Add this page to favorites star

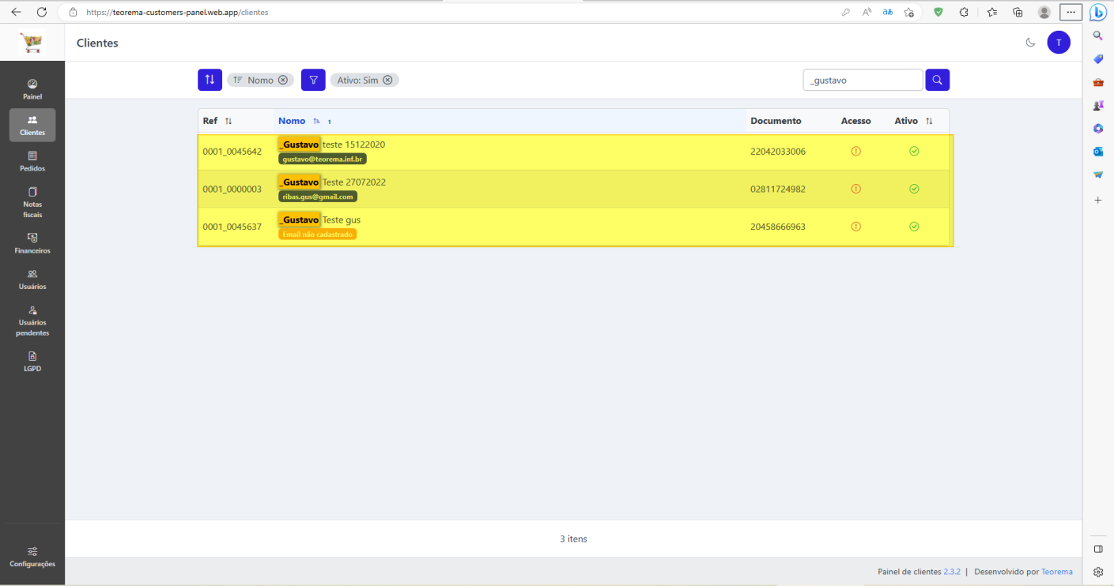coord(908,13)
